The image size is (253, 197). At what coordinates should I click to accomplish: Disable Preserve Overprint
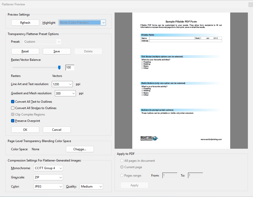[x=13, y=121]
